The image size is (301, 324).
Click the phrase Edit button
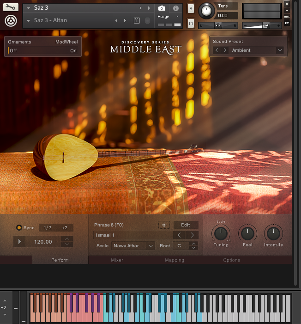tap(186, 225)
